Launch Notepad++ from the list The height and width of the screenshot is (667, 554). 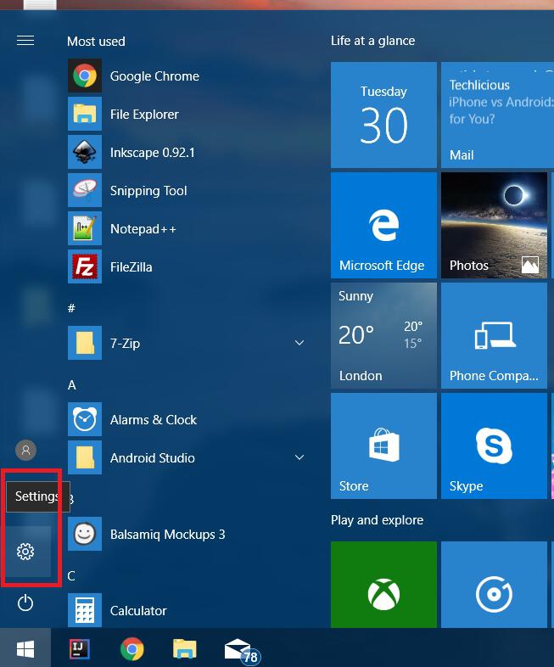187,228
